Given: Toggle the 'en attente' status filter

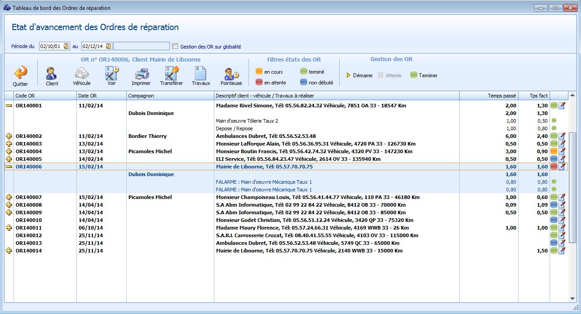Looking at the screenshot, I should (x=271, y=83).
